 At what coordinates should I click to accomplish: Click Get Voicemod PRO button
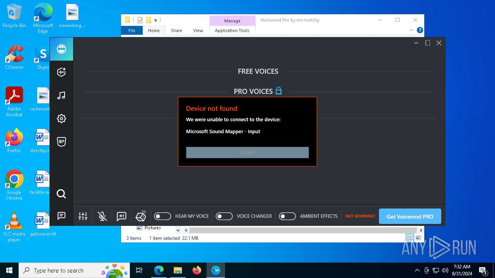410,216
